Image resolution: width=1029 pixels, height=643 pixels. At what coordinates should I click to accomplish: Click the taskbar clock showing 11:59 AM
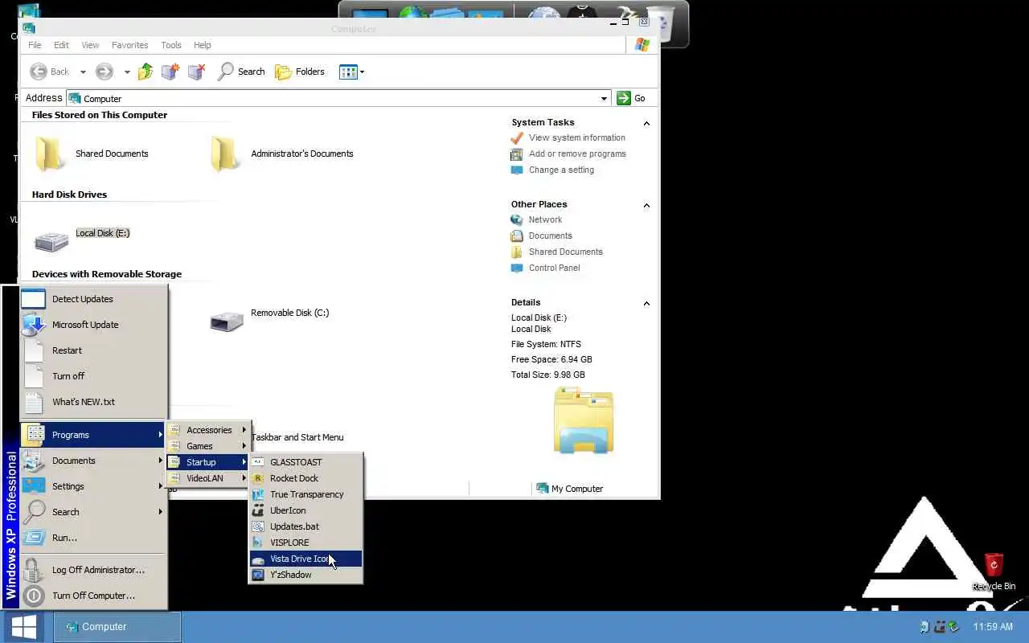click(x=993, y=627)
